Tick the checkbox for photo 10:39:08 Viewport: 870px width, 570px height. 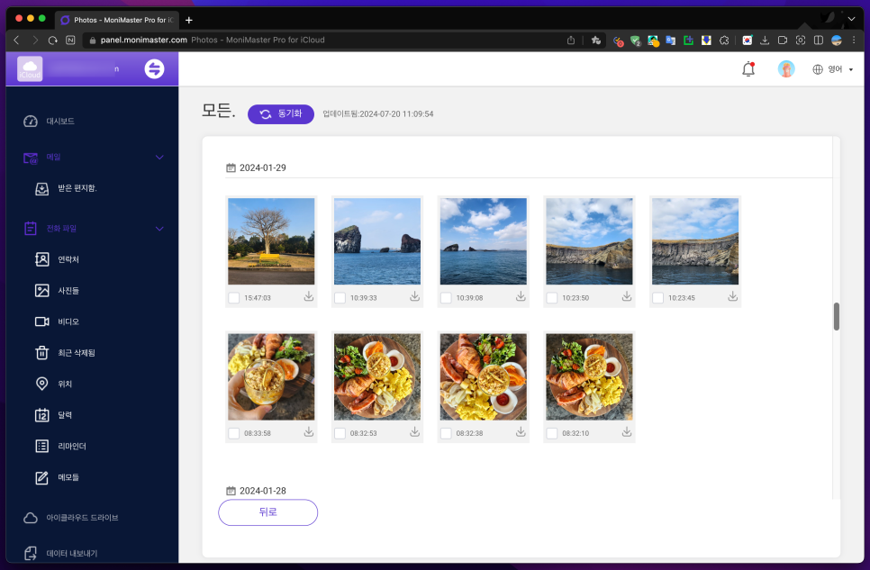pyautogui.click(x=446, y=298)
